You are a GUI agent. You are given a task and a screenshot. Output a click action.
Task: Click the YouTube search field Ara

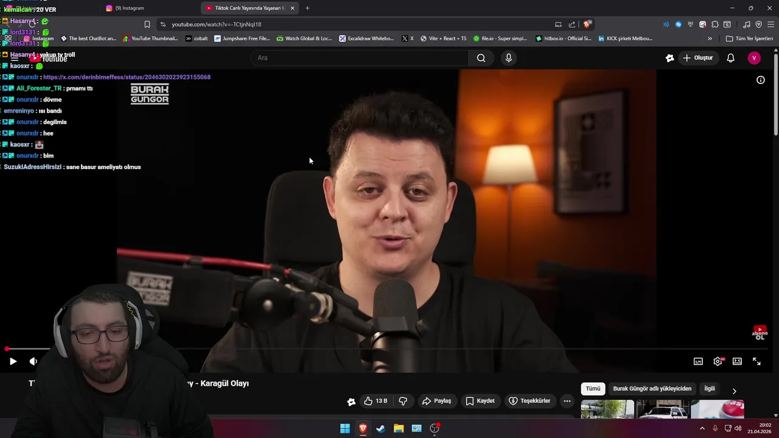pyautogui.click(x=359, y=58)
